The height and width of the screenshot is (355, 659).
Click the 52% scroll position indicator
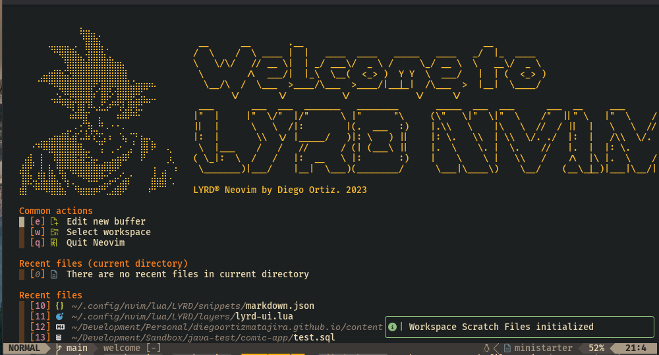596,348
